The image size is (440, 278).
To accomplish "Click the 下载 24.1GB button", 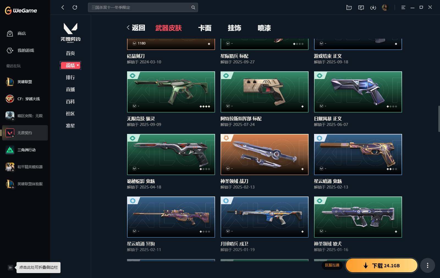I will coord(382,265).
